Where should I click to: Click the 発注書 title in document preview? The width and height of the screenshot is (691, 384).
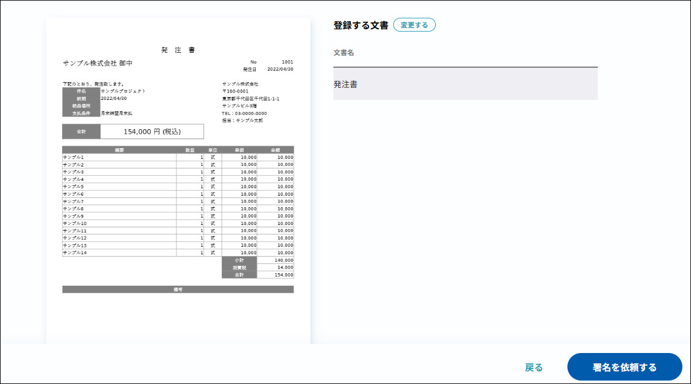point(178,50)
